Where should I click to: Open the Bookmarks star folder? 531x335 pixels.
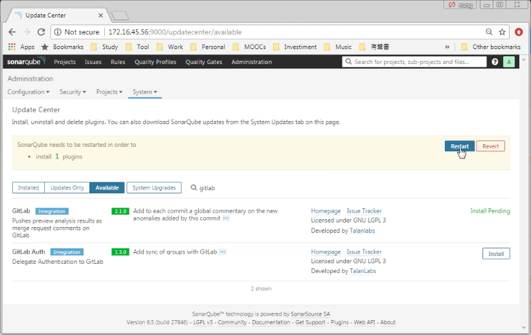(x=62, y=47)
